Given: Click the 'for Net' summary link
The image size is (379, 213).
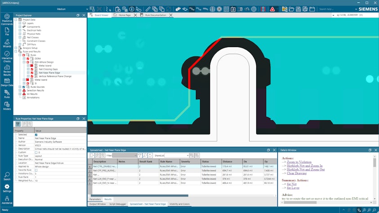Looking at the screenshot, I should pos(291,184).
